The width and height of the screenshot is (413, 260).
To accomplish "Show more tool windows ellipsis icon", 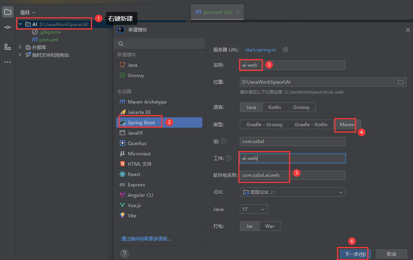I will point(8,63).
